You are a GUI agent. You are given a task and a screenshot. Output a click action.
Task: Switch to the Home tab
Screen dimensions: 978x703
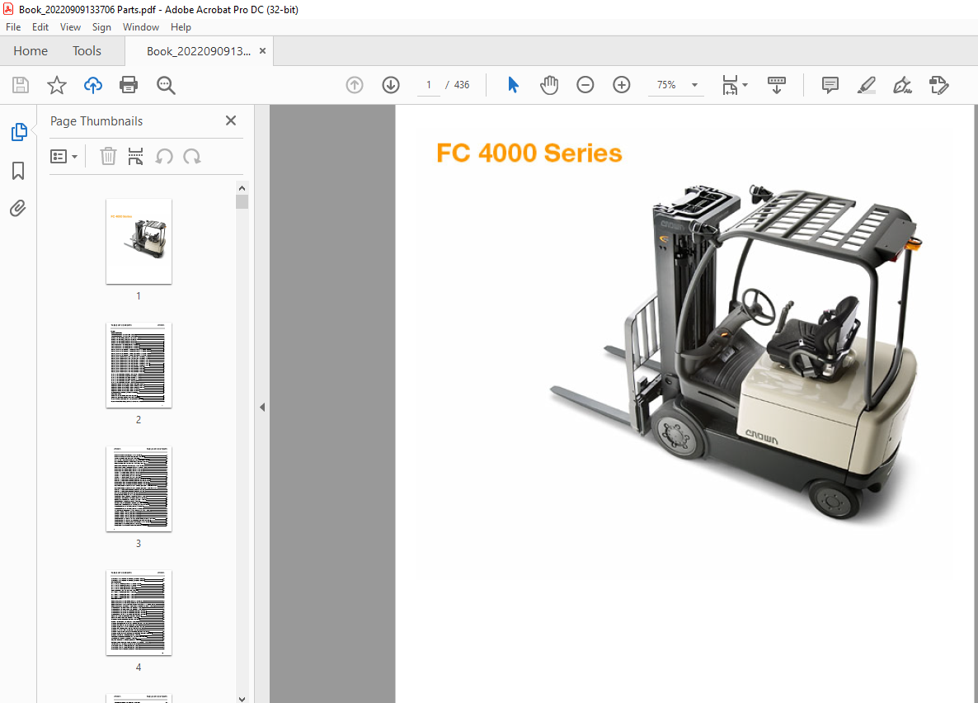[x=31, y=51]
